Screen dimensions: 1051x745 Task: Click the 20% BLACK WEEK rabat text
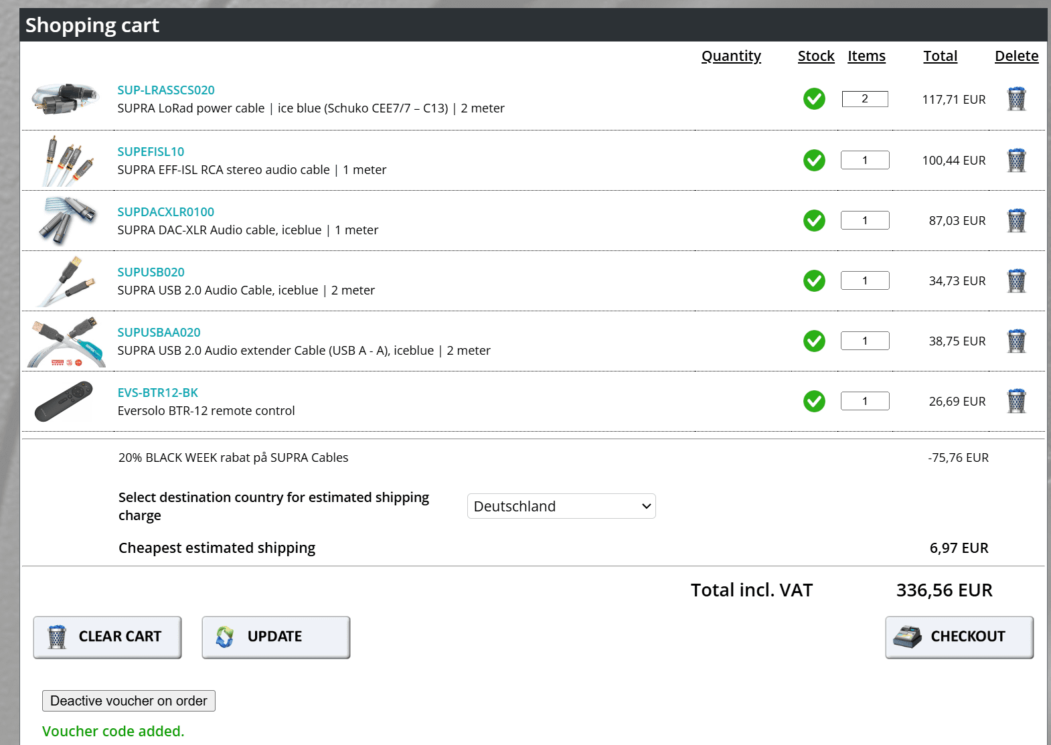233,458
